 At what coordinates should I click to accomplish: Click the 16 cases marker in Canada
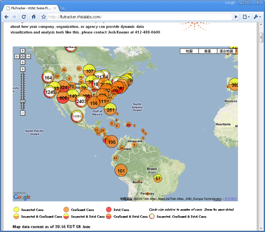64,70
